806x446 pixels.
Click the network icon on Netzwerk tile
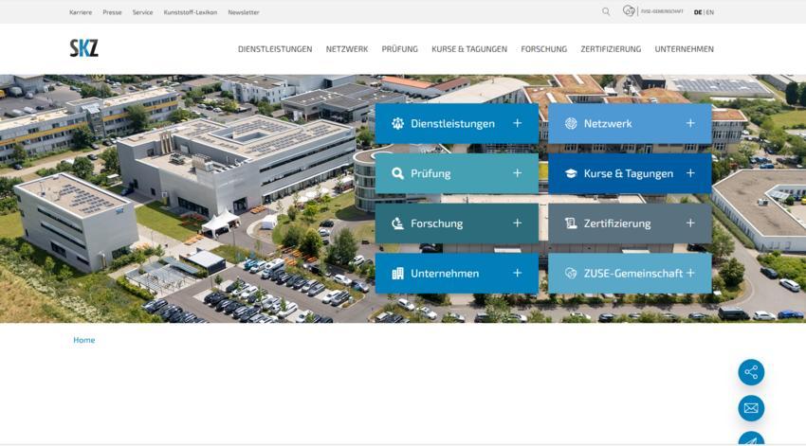point(571,123)
